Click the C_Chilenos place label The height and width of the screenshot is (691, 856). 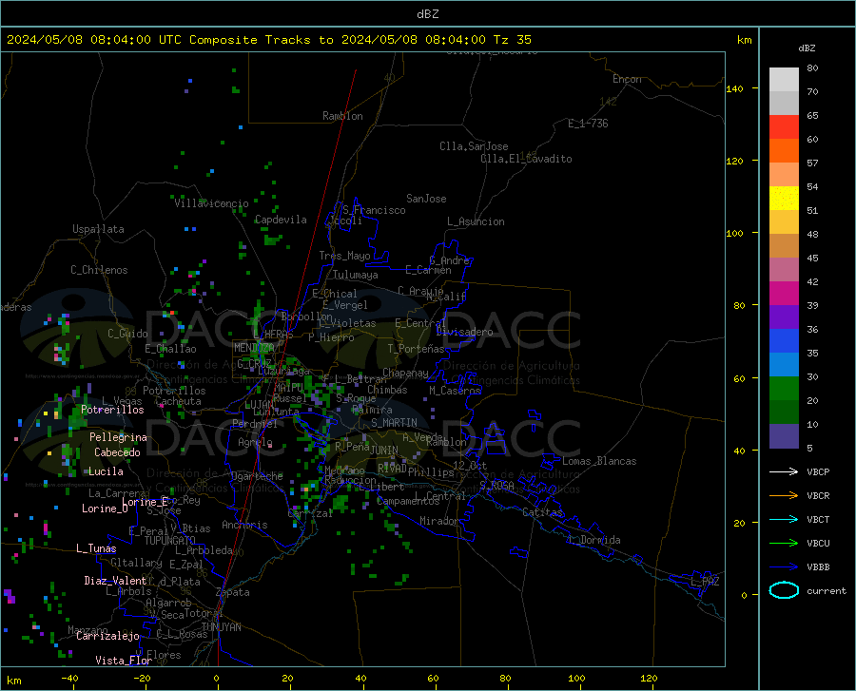pos(99,270)
